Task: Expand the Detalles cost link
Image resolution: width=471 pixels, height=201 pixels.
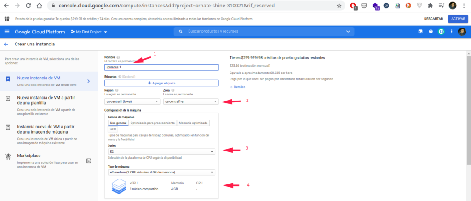Action: [x=239, y=87]
